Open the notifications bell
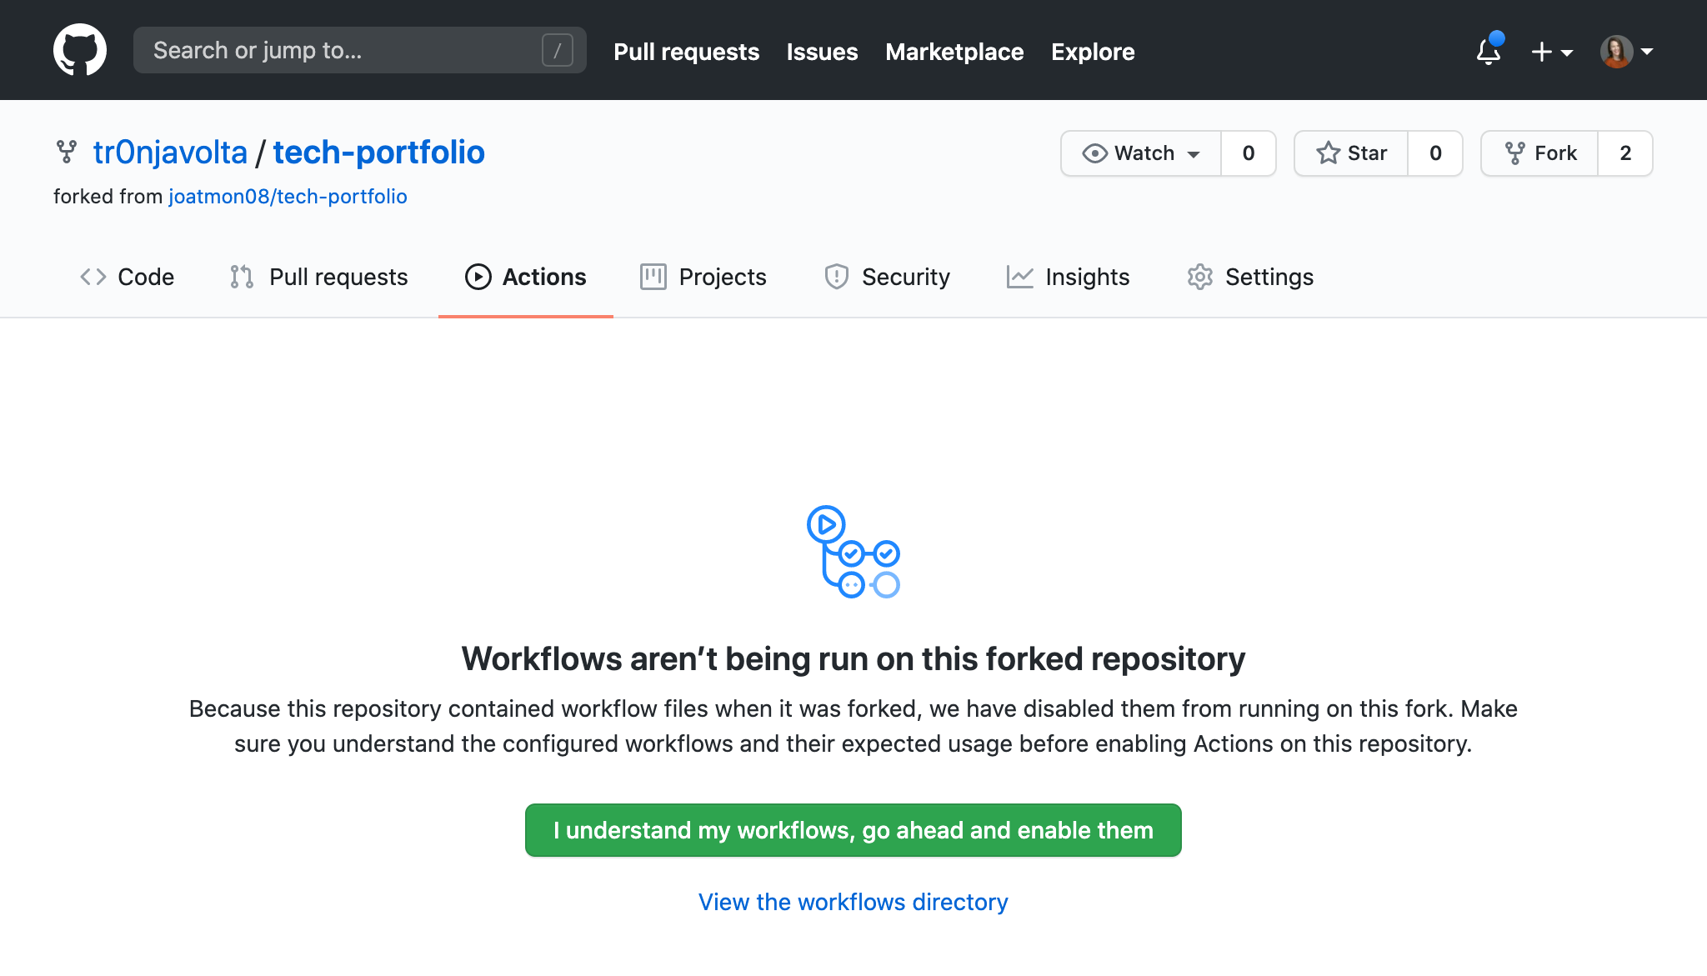Viewport: 1707px width, 976px height. (x=1489, y=52)
